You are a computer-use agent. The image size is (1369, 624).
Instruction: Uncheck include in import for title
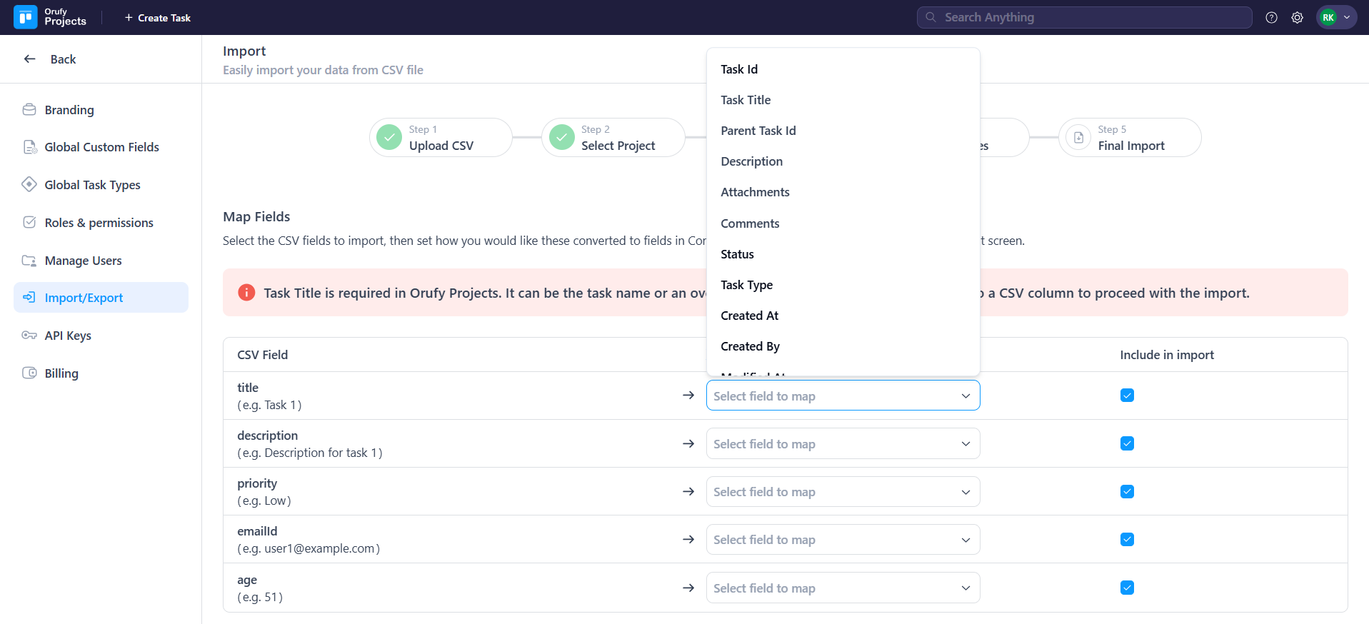point(1127,396)
